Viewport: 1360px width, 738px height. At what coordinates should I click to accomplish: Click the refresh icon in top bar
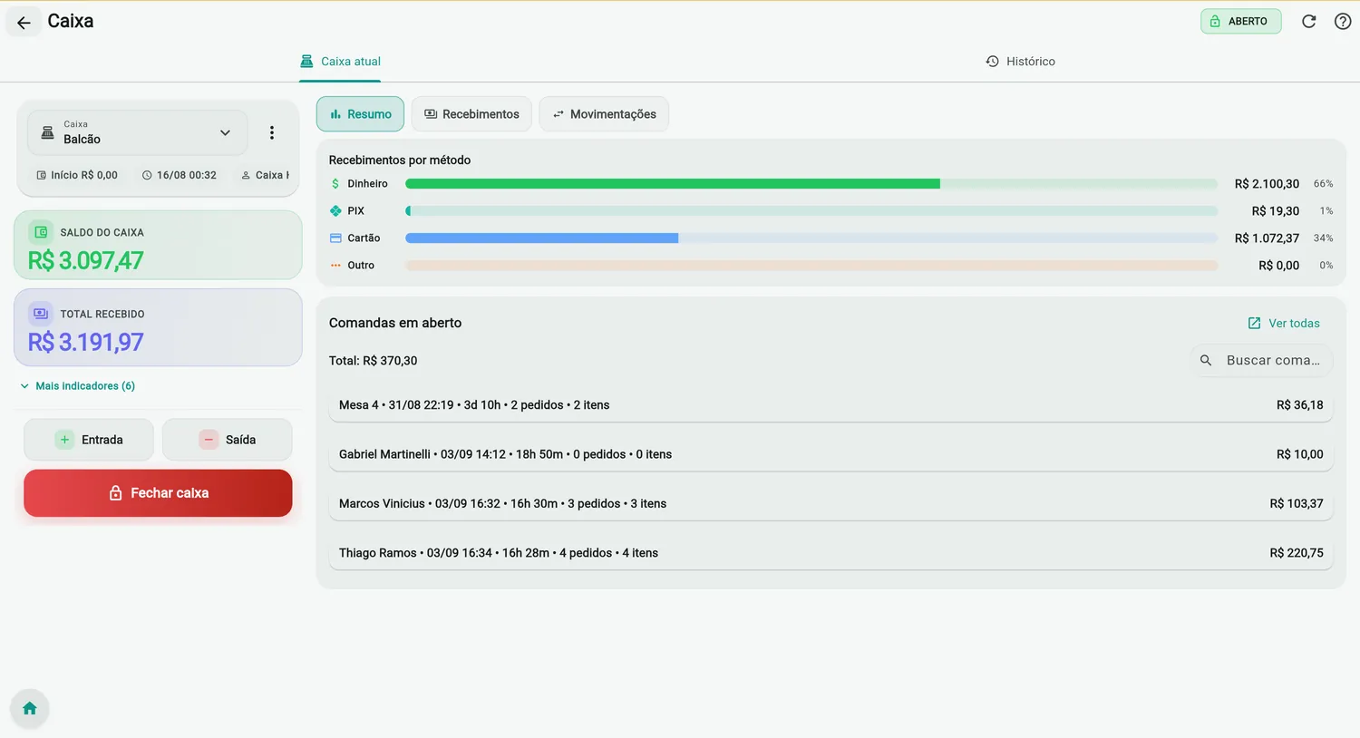(x=1308, y=22)
